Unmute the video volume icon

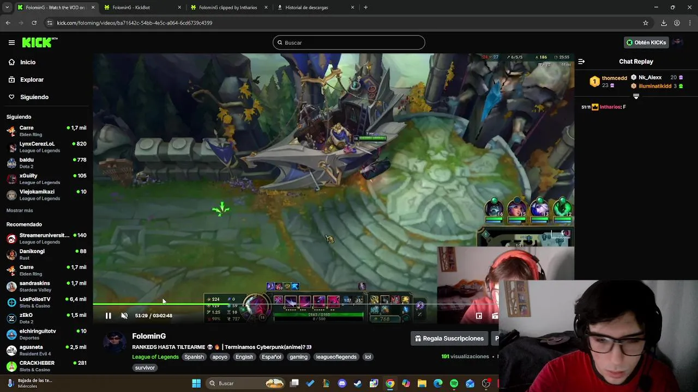coord(124,316)
